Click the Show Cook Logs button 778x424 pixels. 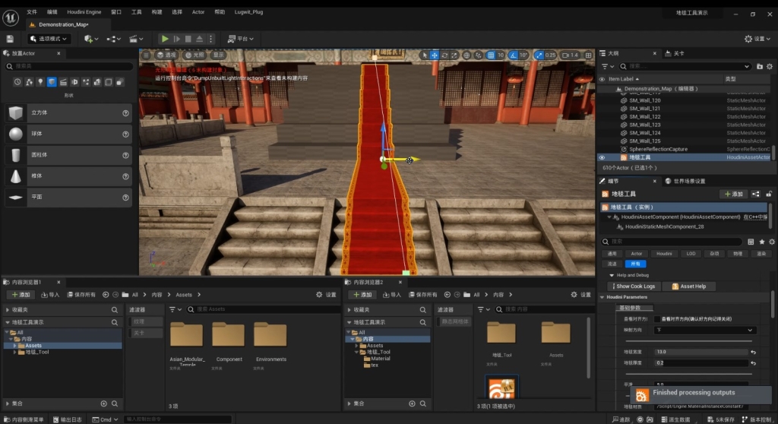[x=634, y=286]
